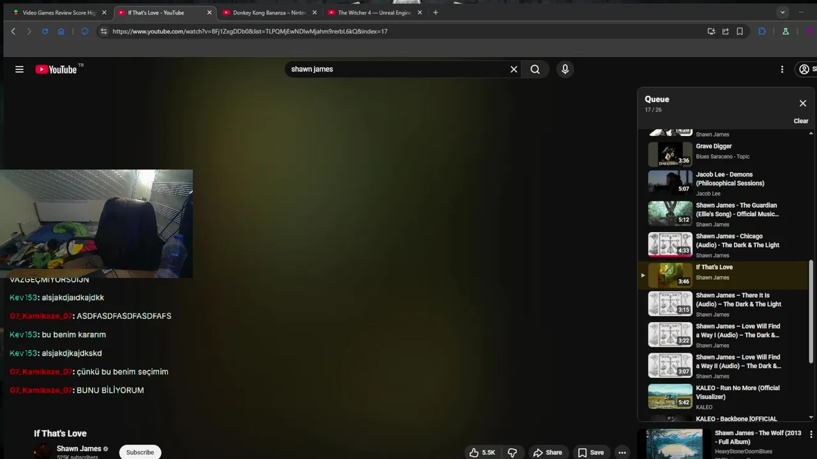Close the Video Games Review Score tab

[104, 13]
